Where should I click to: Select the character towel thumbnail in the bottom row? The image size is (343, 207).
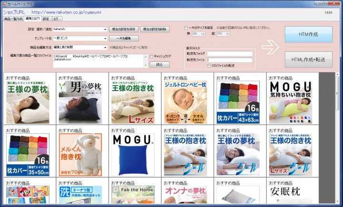pyautogui.click(x=28, y=195)
